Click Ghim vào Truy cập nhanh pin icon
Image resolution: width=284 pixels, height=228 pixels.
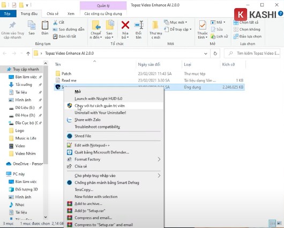coord(12,25)
